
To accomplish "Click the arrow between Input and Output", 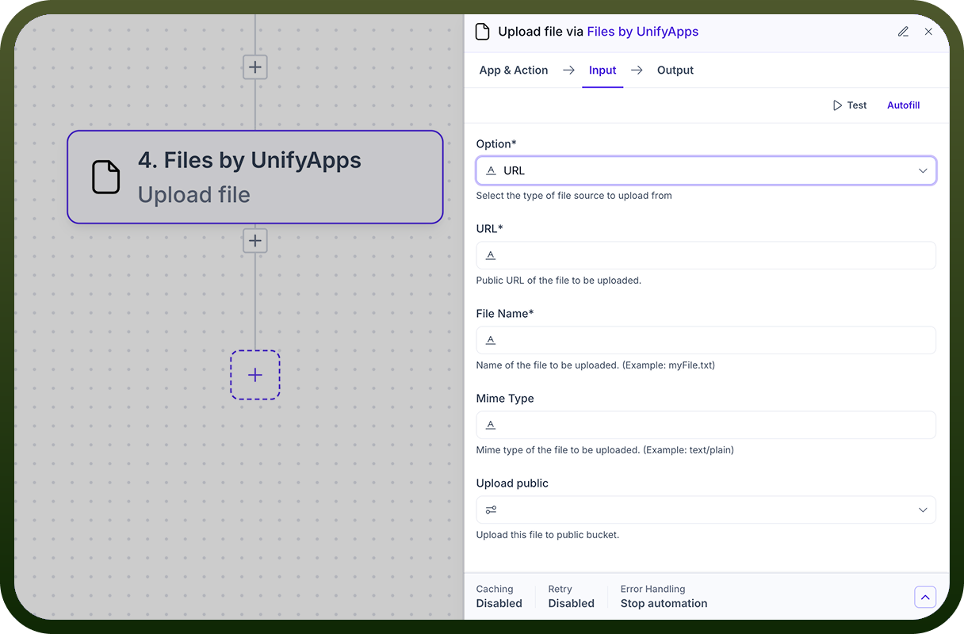I will 637,71.
